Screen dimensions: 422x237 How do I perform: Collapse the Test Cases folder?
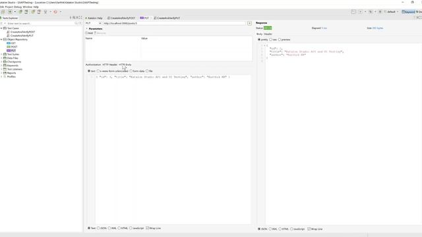pos(1,28)
